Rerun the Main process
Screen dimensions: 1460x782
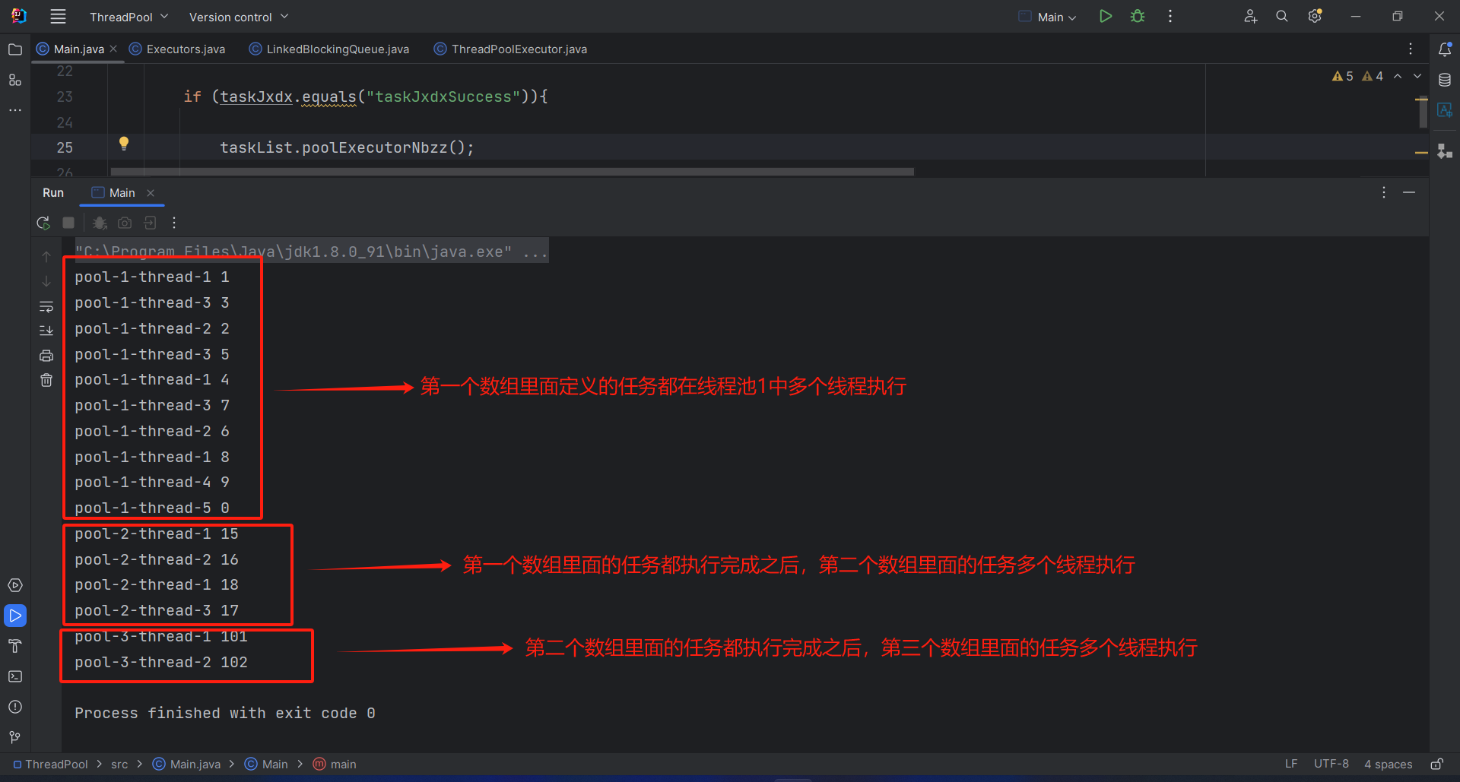(43, 223)
